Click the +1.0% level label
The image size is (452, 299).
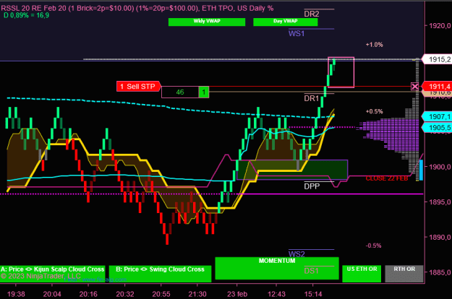tap(374, 45)
